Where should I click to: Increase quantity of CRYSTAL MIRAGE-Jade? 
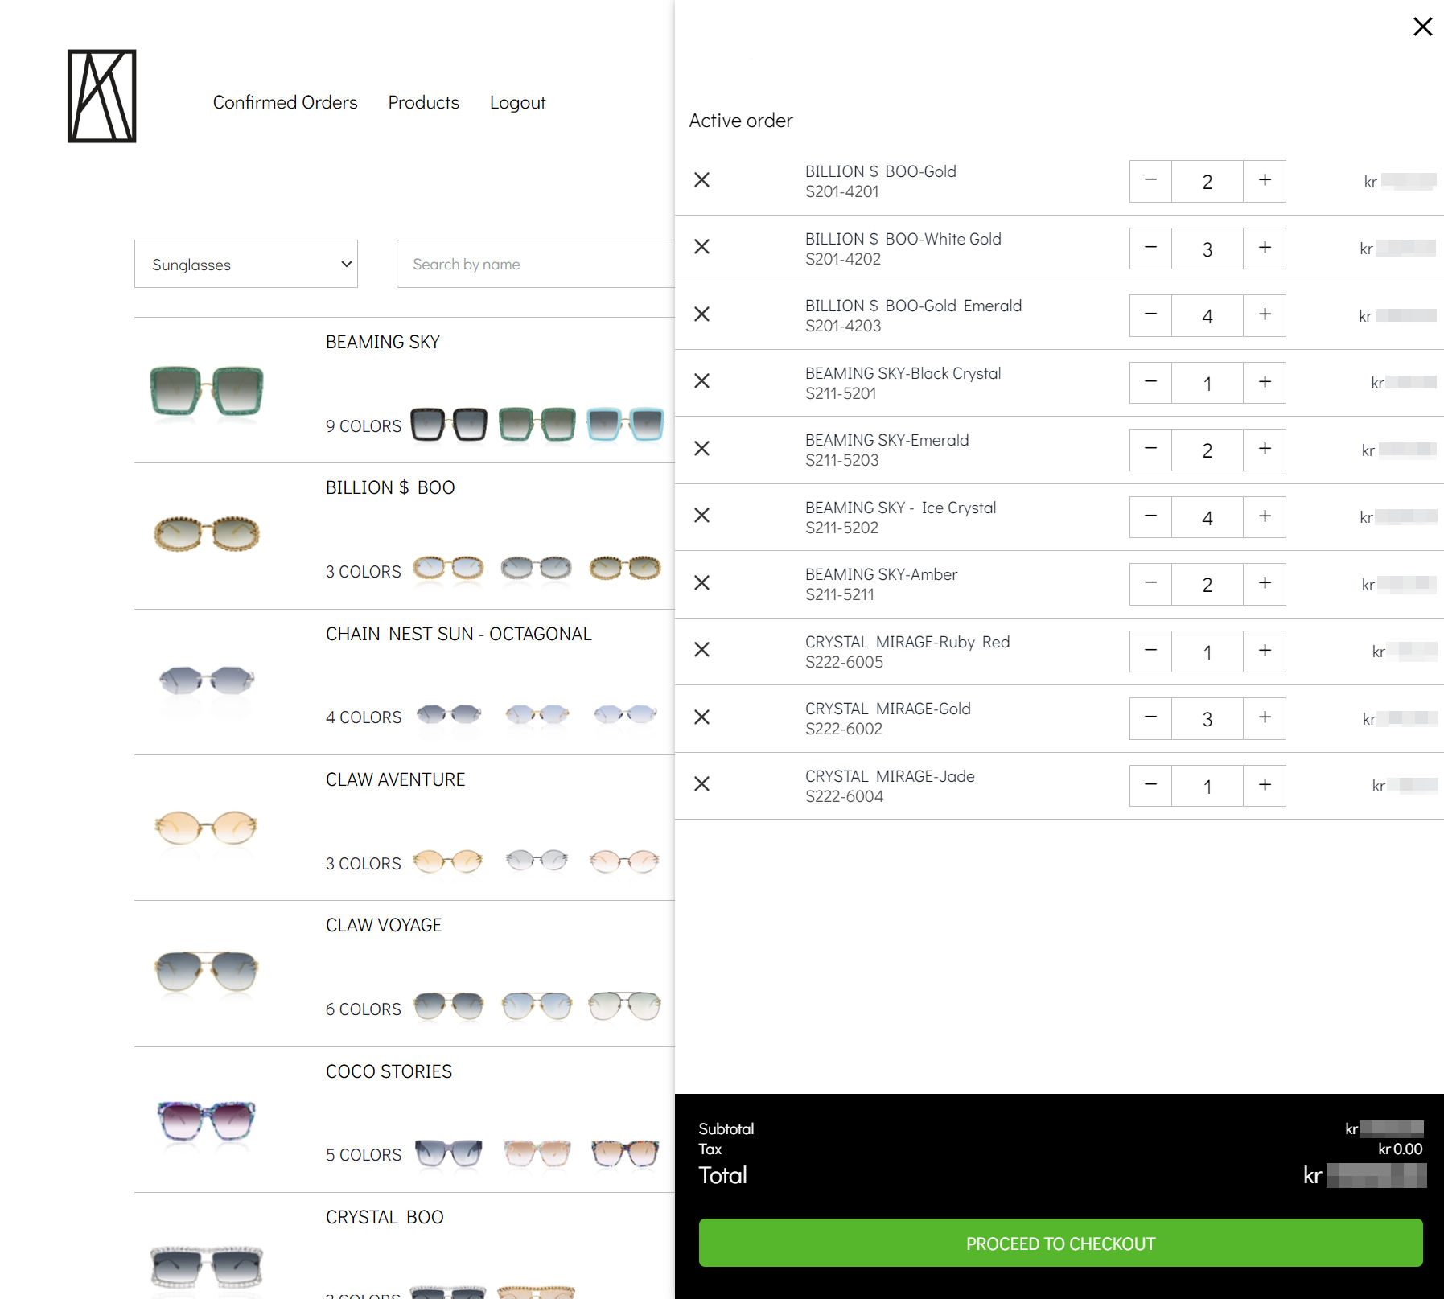tap(1265, 786)
